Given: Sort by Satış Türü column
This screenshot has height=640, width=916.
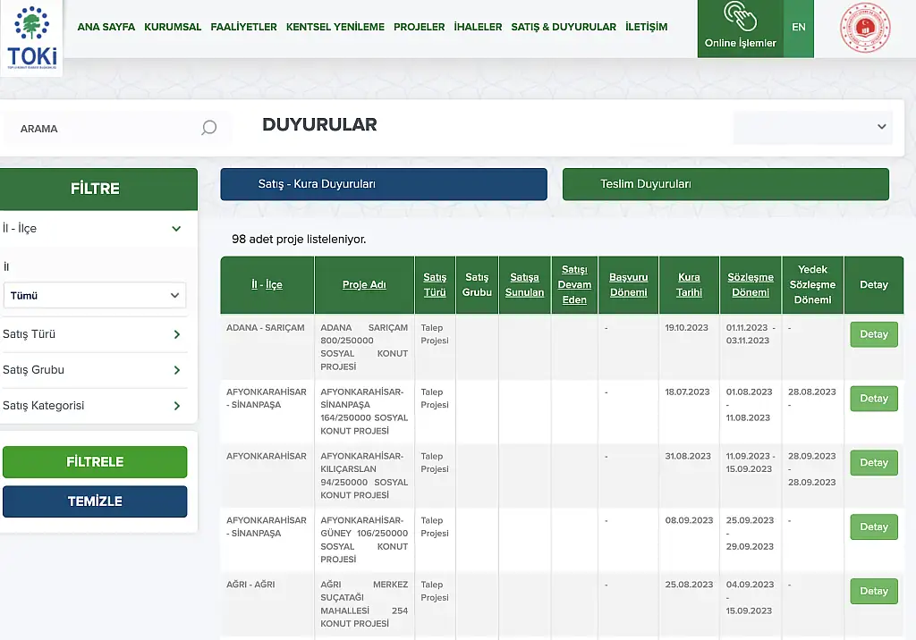Looking at the screenshot, I should (435, 284).
